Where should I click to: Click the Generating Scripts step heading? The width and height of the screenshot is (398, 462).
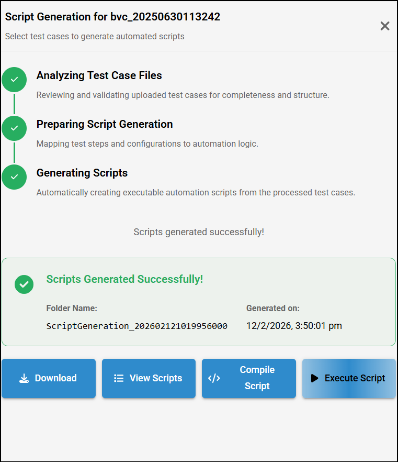click(82, 173)
